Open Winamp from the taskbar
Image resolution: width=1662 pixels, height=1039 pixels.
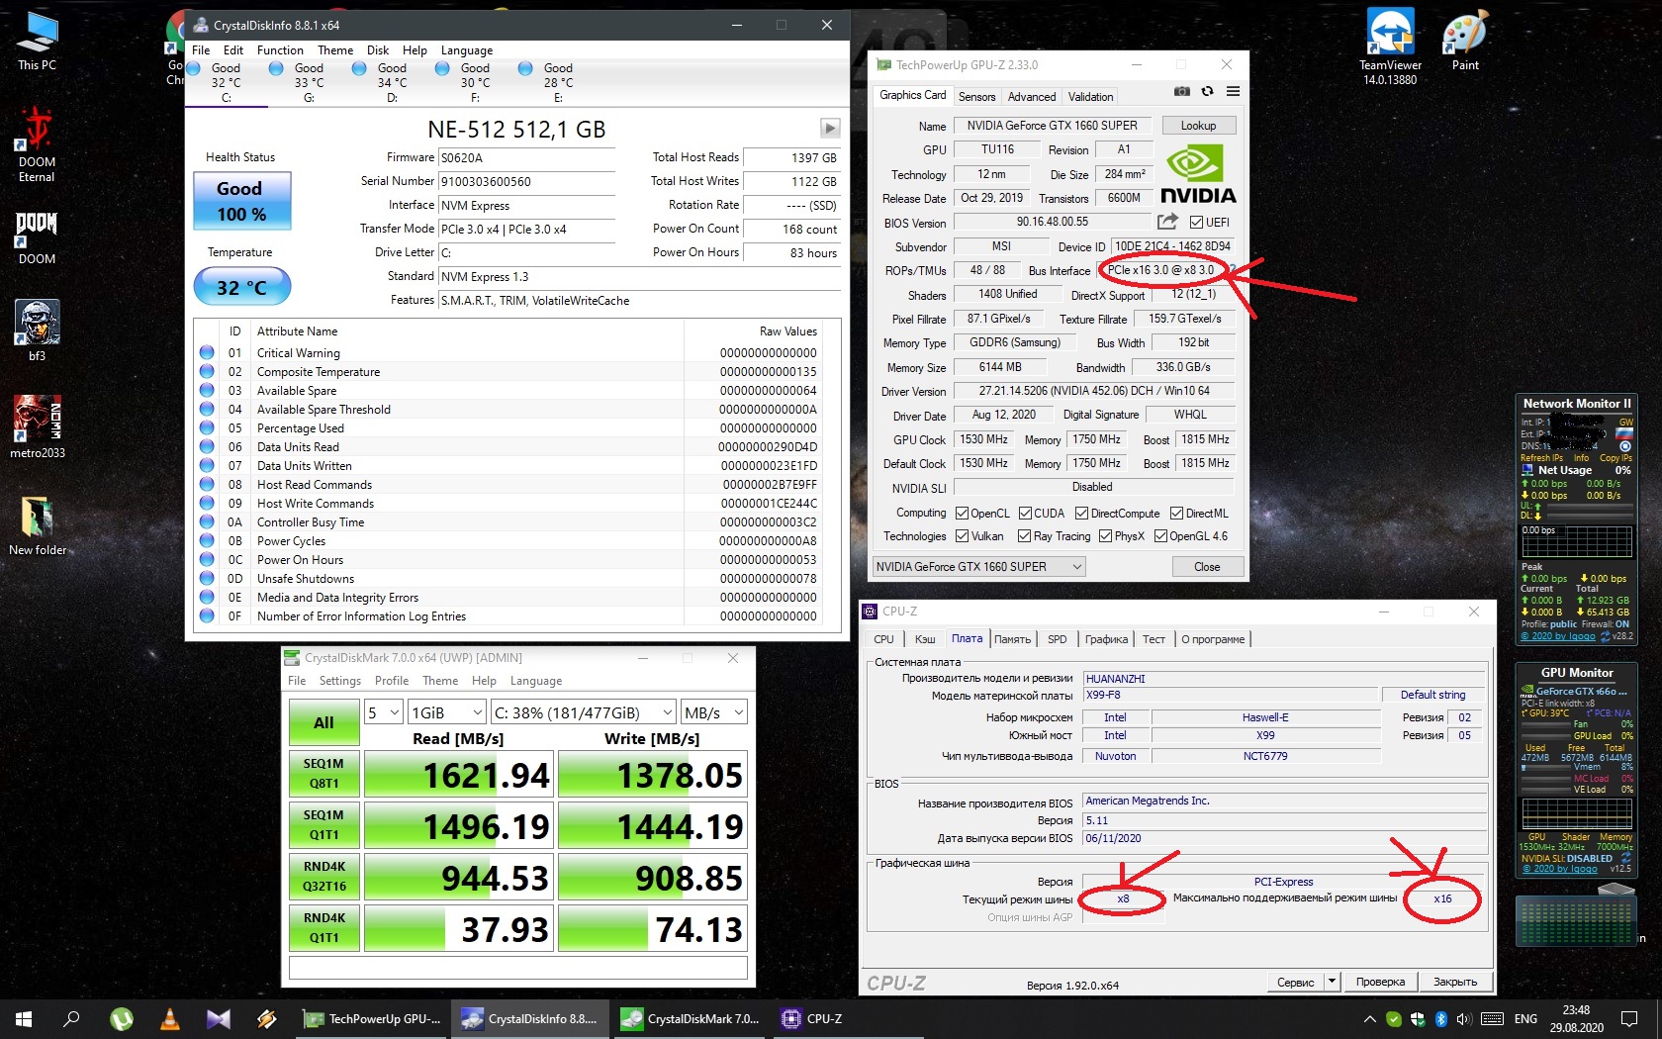[266, 1018]
